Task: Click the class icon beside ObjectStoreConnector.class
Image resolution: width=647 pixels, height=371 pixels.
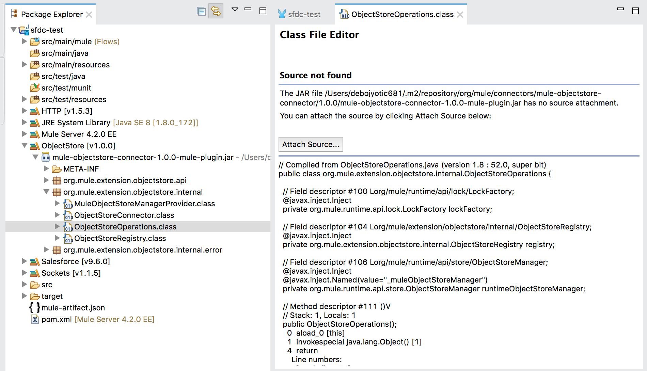Action: click(68, 215)
